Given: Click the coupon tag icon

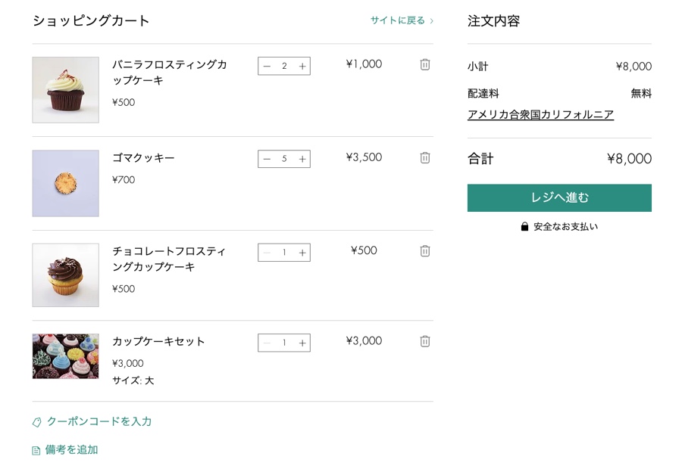Looking at the screenshot, I should point(37,422).
